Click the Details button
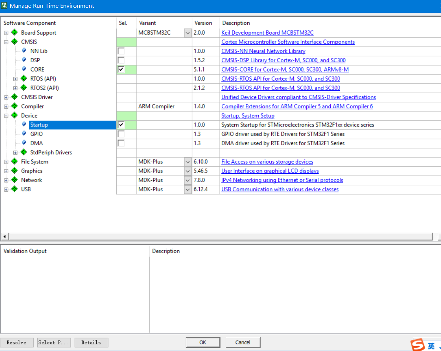Image resolution: width=441 pixels, height=351 pixels. point(92,342)
